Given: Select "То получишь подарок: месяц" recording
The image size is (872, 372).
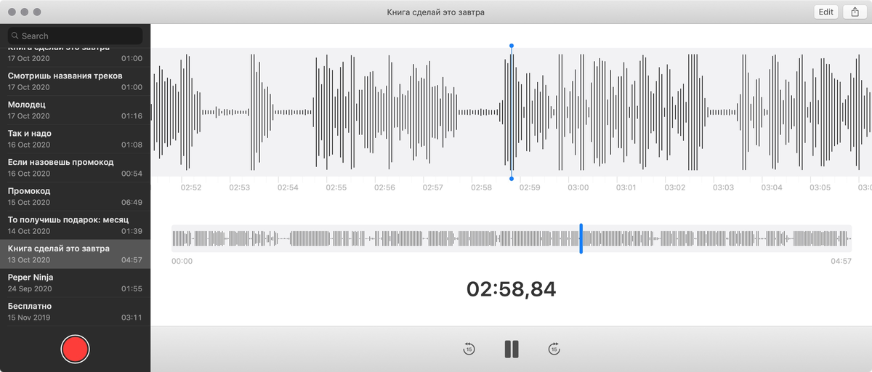Looking at the screenshot, I should click(x=75, y=225).
